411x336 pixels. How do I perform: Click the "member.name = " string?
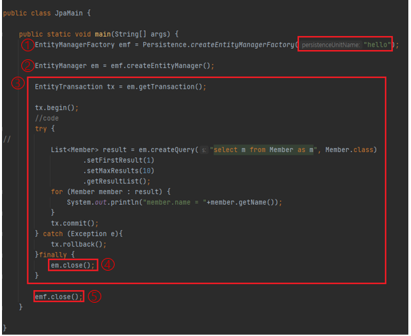175,202
